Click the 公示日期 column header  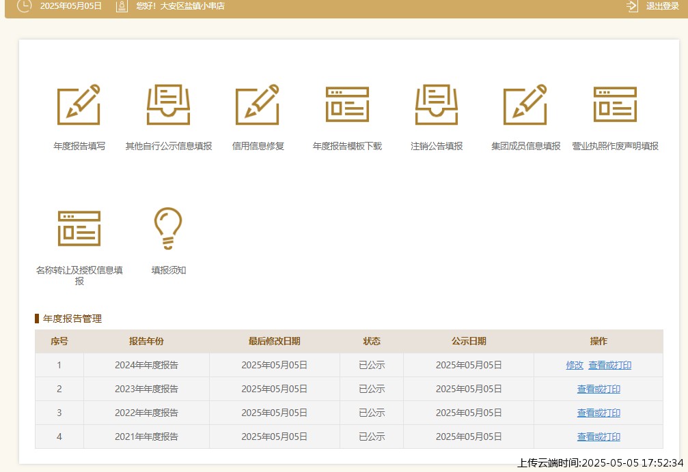coord(469,341)
